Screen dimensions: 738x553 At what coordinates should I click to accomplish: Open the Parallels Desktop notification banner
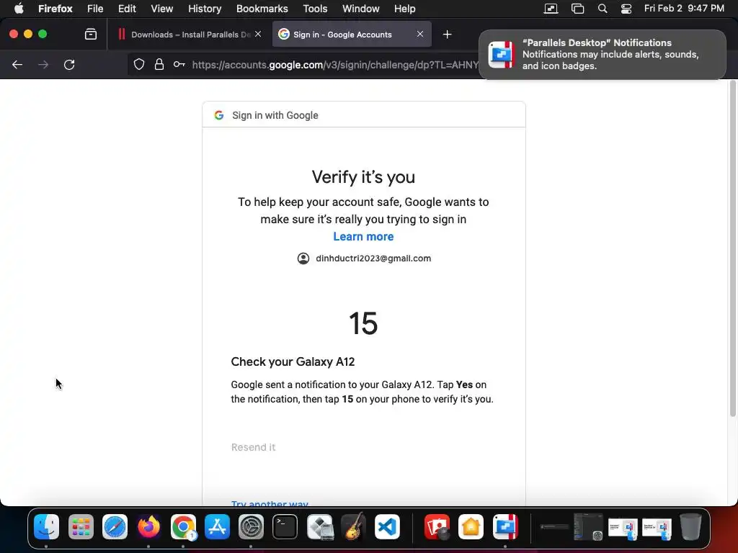click(x=603, y=55)
